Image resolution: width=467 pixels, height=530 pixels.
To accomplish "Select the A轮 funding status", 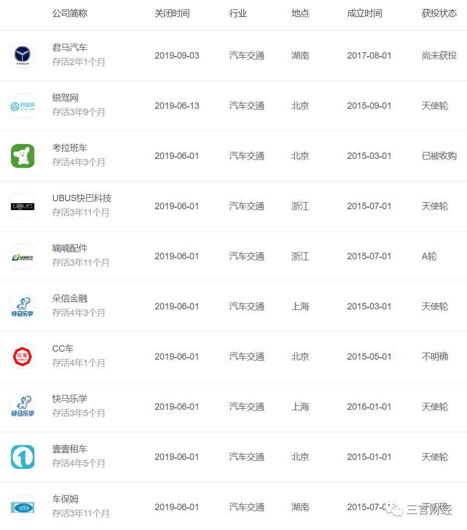I will coord(429,256).
